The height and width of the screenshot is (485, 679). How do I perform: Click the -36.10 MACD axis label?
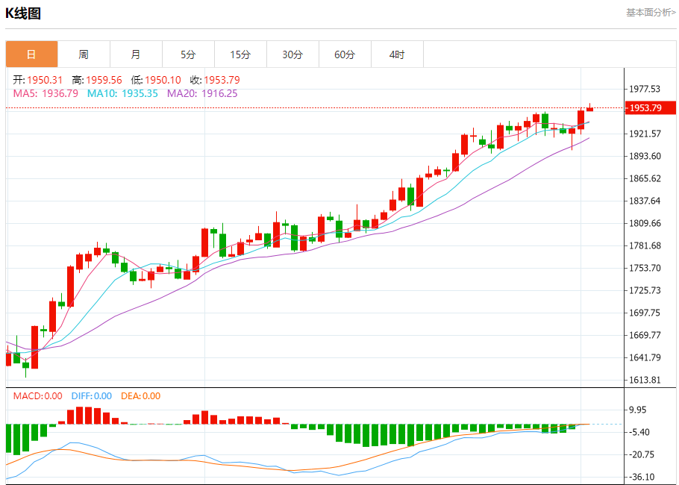642,478
